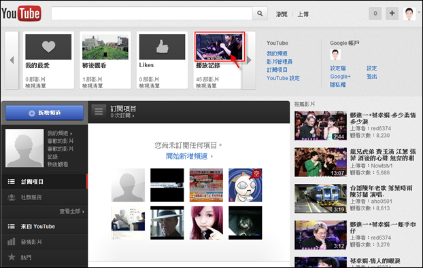The width and height of the screenshot is (423, 268).
Task: Open 設定 link in Google account column
Action: point(372,68)
